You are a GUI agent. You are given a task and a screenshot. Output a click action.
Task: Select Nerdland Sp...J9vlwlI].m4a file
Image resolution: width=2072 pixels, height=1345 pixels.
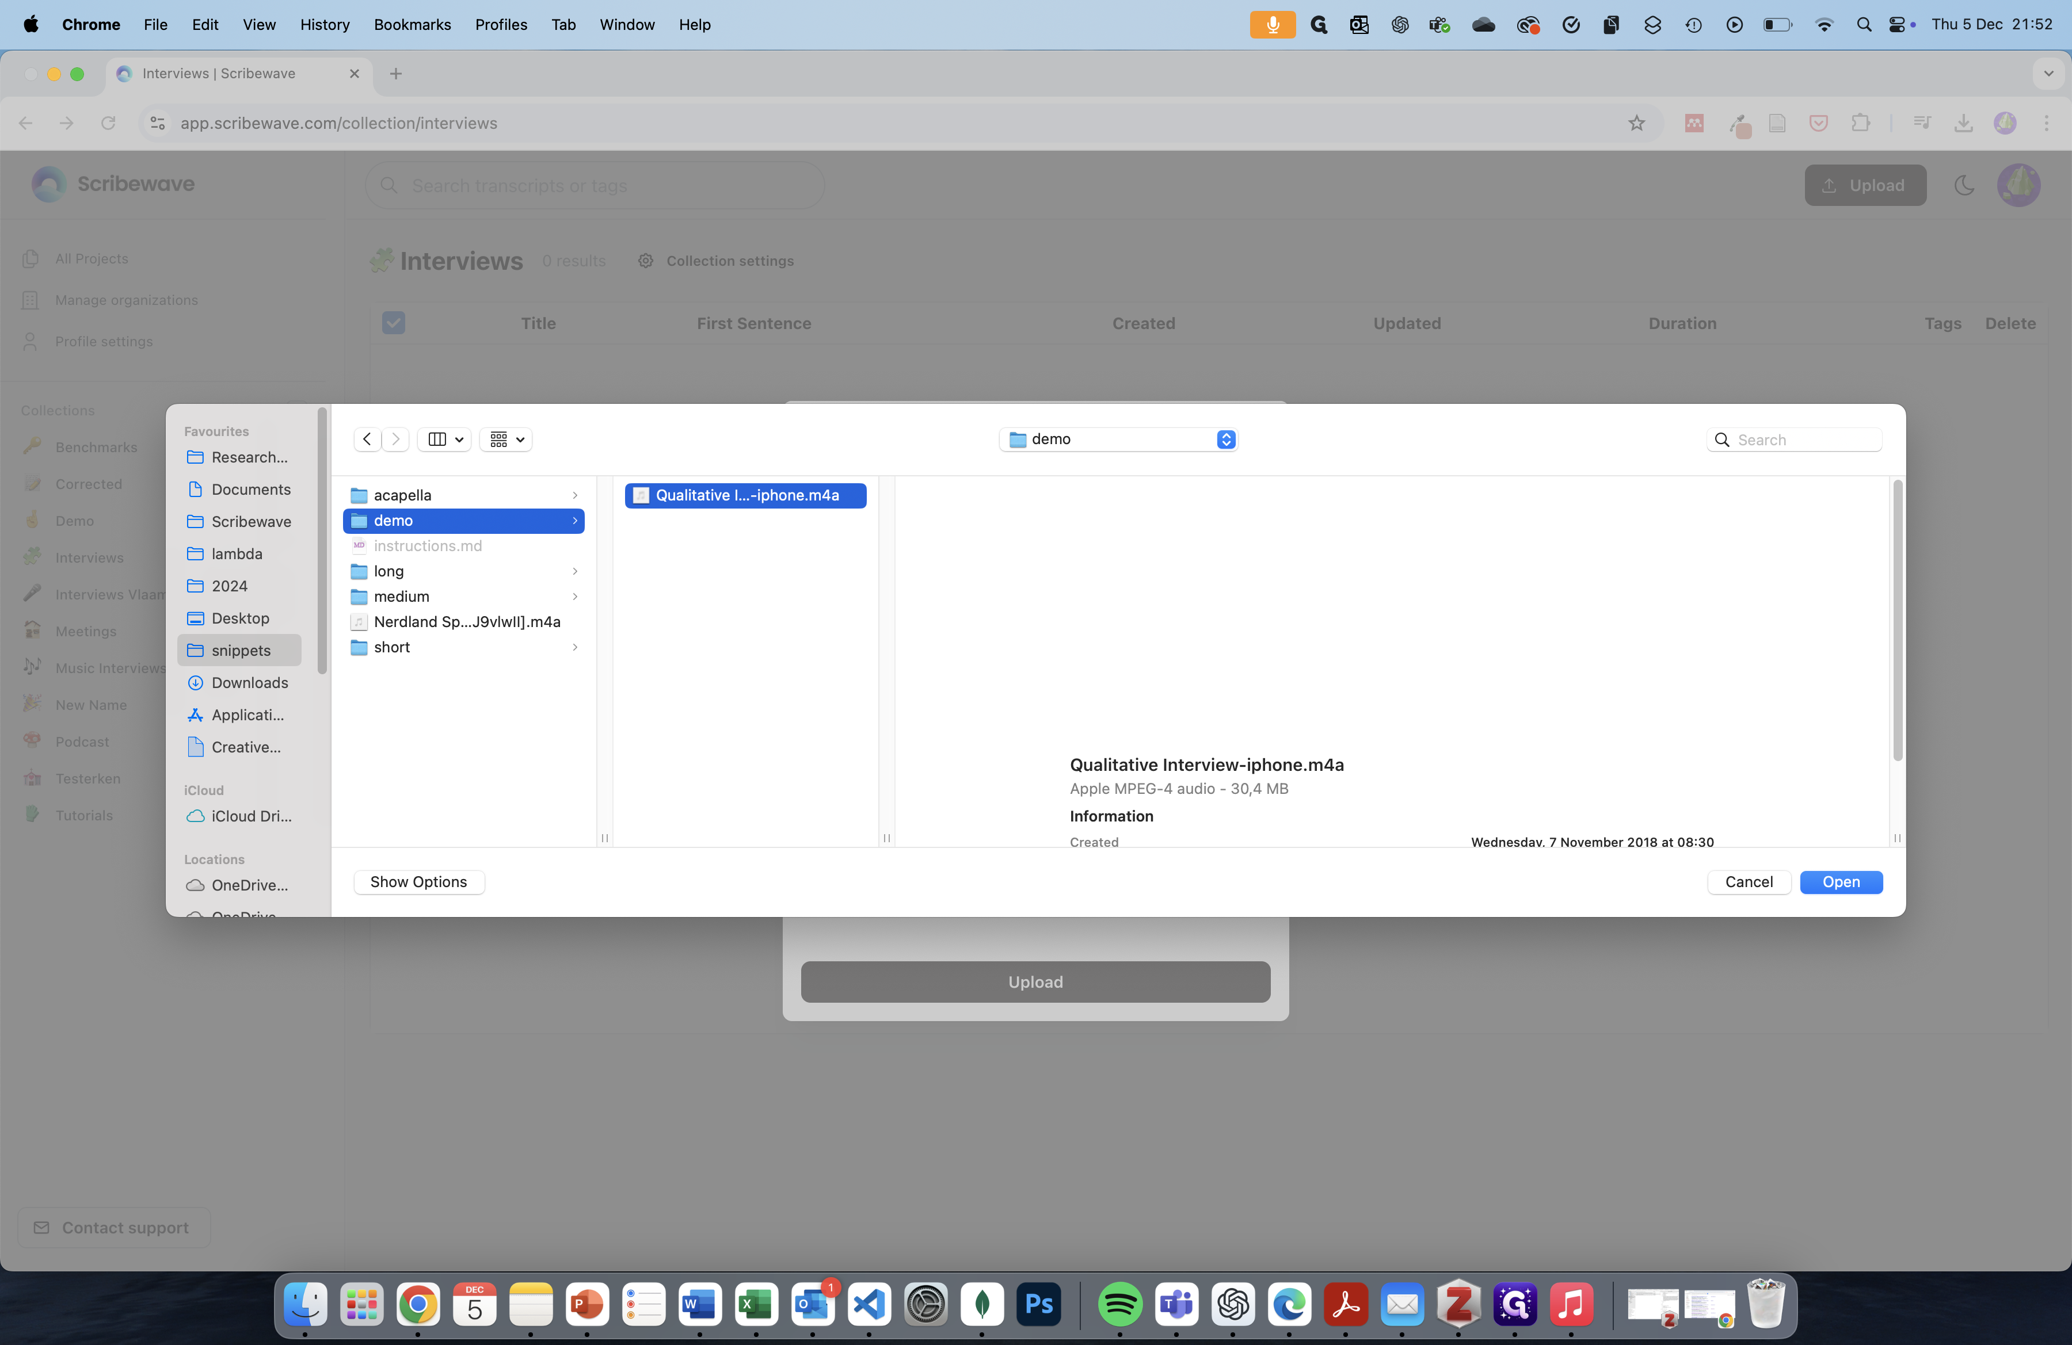pos(464,621)
